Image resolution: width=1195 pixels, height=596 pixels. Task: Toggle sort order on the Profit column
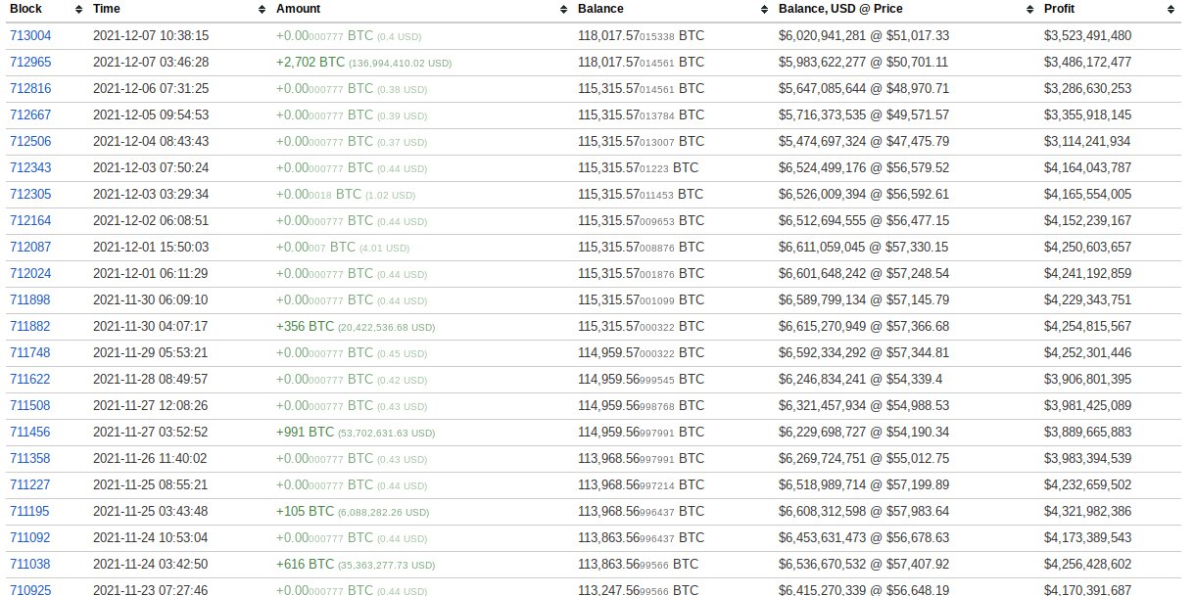[1172, 9]
